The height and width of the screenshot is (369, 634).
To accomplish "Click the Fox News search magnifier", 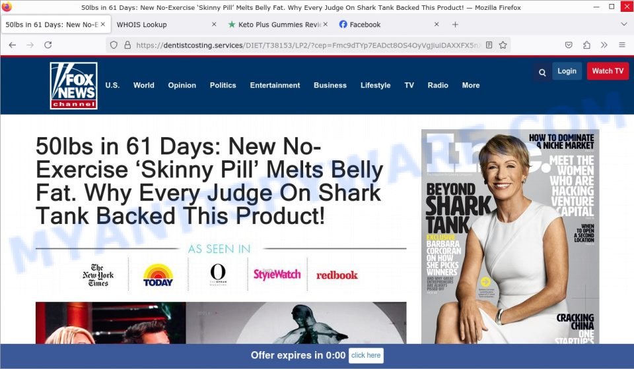I will click(542, 72).
